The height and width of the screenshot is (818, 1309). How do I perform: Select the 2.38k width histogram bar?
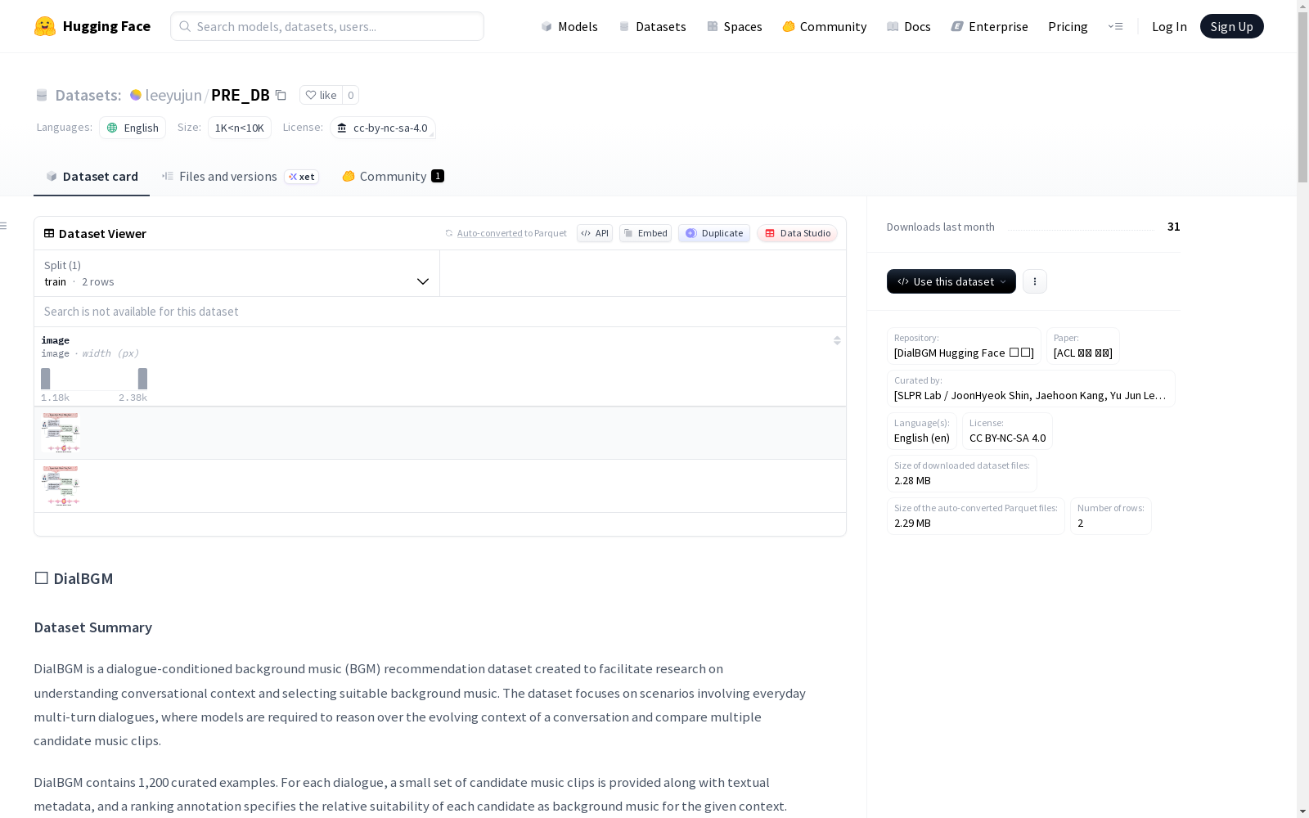point(142,379)
